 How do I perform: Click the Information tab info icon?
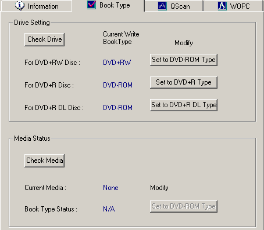[x=20, y=6]
